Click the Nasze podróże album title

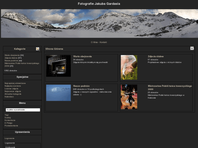pos(81,86)
